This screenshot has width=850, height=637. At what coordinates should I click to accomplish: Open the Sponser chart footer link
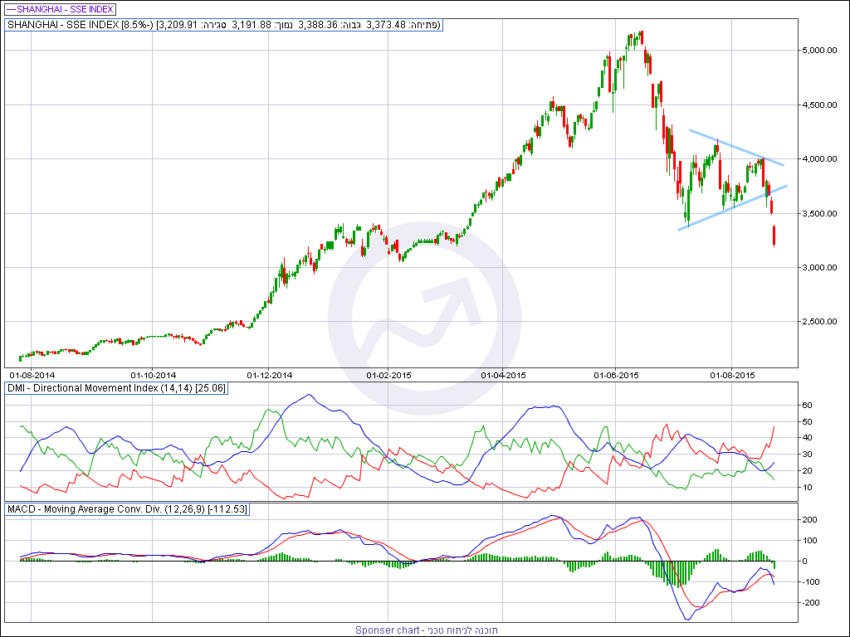pos(426,630)
